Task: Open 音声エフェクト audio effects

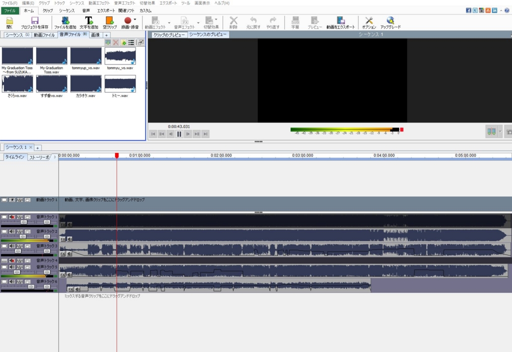Action: tap(184, 22)
